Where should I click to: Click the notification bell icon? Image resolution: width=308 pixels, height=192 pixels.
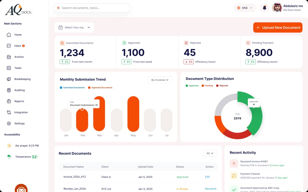point(264,8)
